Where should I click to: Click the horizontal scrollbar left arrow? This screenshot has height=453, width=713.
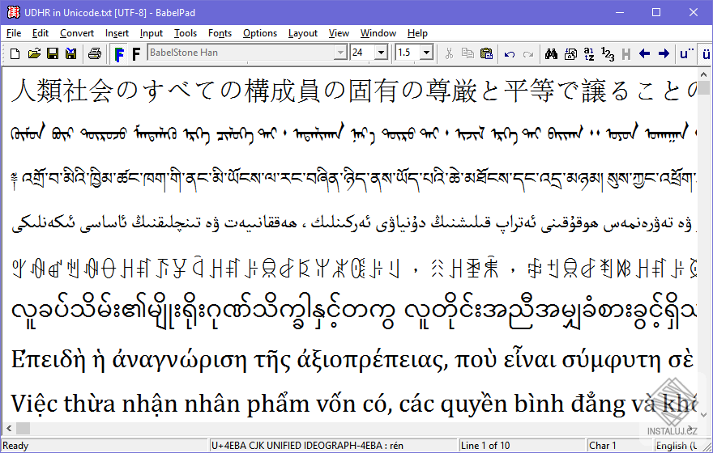[8, 428]
